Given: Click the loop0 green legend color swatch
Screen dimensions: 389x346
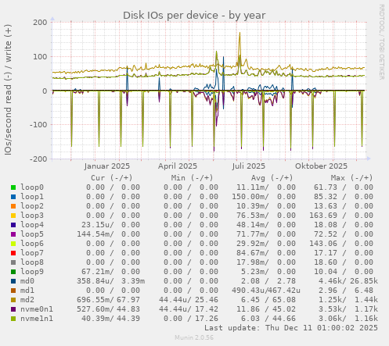Looking at the screenshot, I should (13, 187).
